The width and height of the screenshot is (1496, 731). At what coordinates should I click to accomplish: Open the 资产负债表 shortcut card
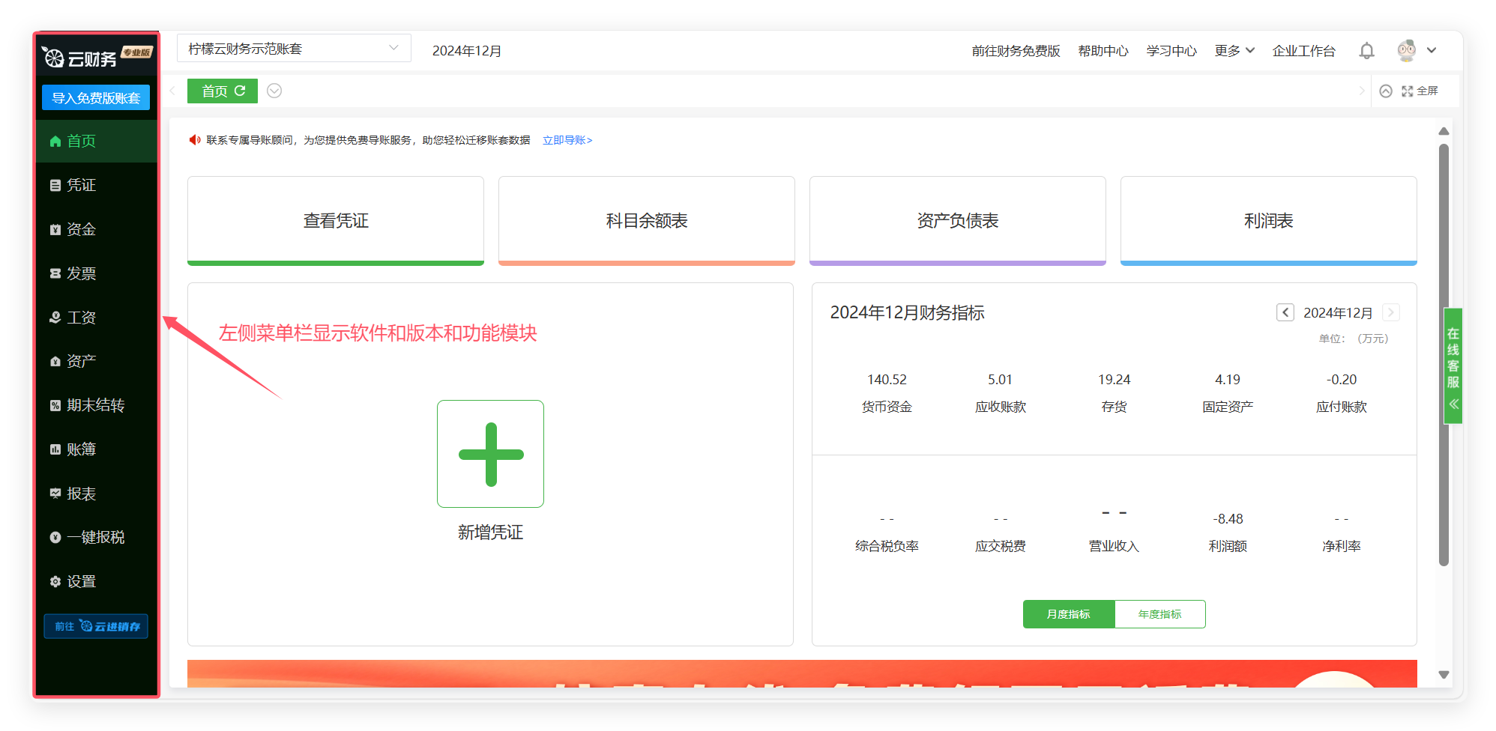[x=957, y=221]
